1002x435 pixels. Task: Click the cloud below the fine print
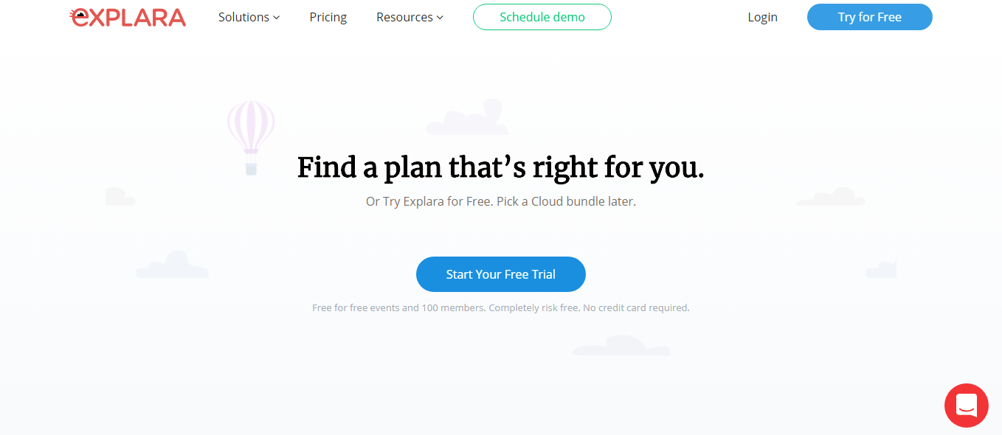click(622, 346)
